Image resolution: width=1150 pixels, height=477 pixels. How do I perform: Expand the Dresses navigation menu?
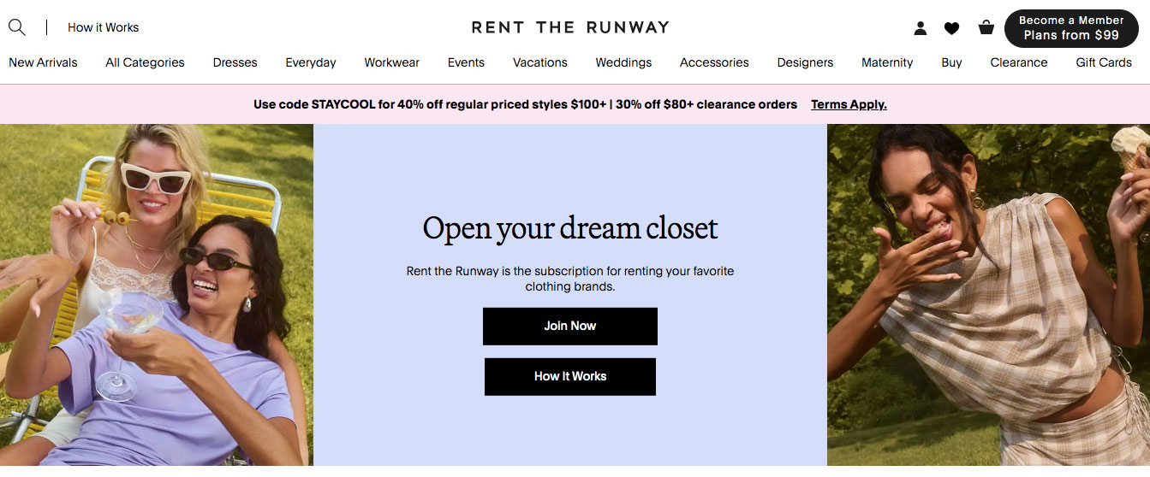pyautogui.click(x=235, y=62)
